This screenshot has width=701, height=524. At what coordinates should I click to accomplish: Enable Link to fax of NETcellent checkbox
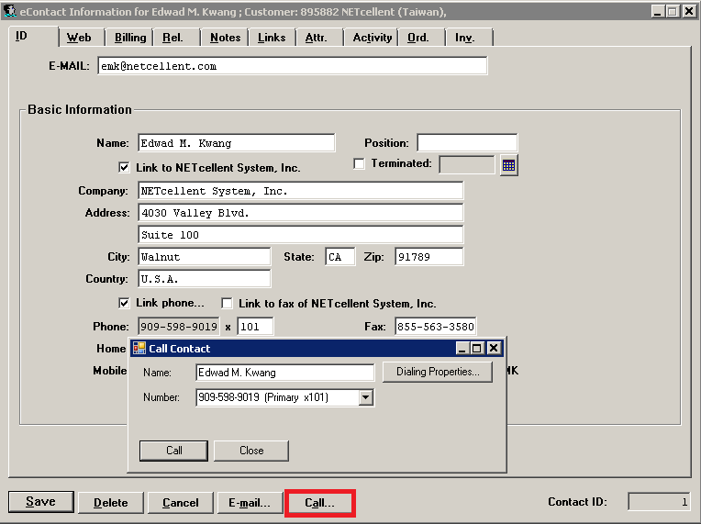pyautogui.click(x=228, y=304)
